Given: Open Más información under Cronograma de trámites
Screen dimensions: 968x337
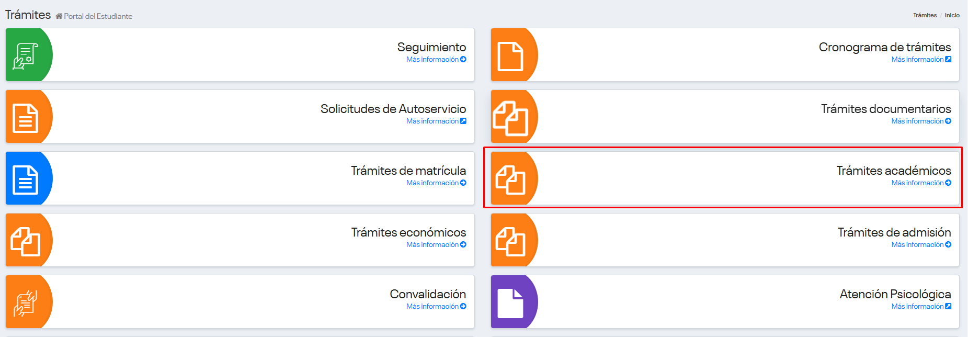Looking at the screenshot, I should [x=920, y=60].
